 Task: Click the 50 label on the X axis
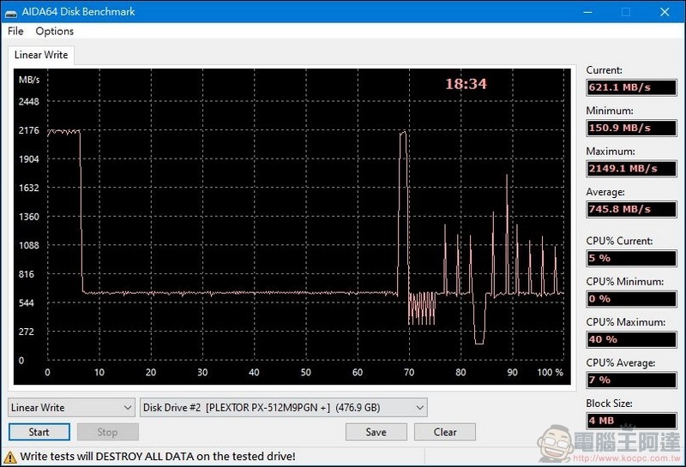pyautogui.click(x=306, y=373)
